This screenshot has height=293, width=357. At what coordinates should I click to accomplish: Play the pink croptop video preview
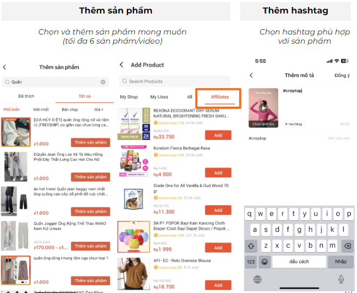pos(264,107)
